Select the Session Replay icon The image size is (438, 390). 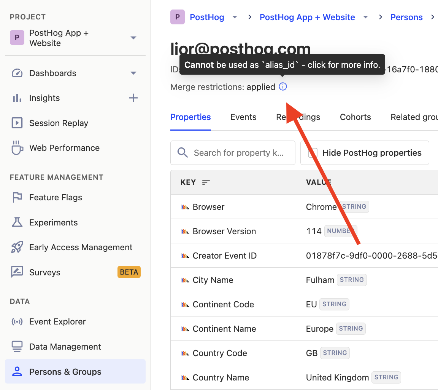tap(17, 123)
